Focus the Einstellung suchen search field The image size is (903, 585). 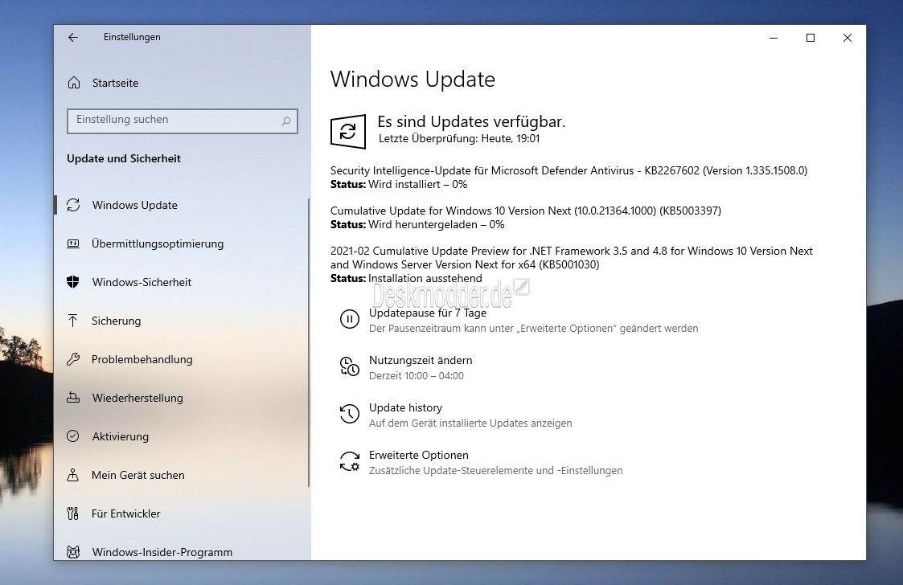point(182,121)
